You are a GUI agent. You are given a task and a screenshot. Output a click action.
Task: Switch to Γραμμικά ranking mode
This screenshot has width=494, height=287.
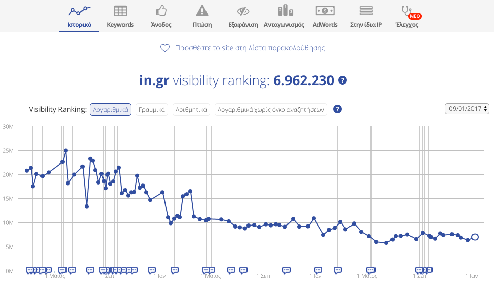coord(152,109)
